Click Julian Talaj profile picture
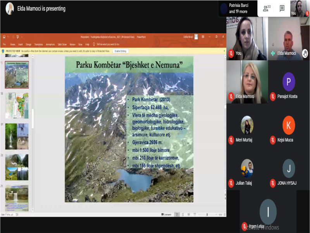The height and width of the screenshot is (233, 310). pyautogui.click(x=247, y=169)
